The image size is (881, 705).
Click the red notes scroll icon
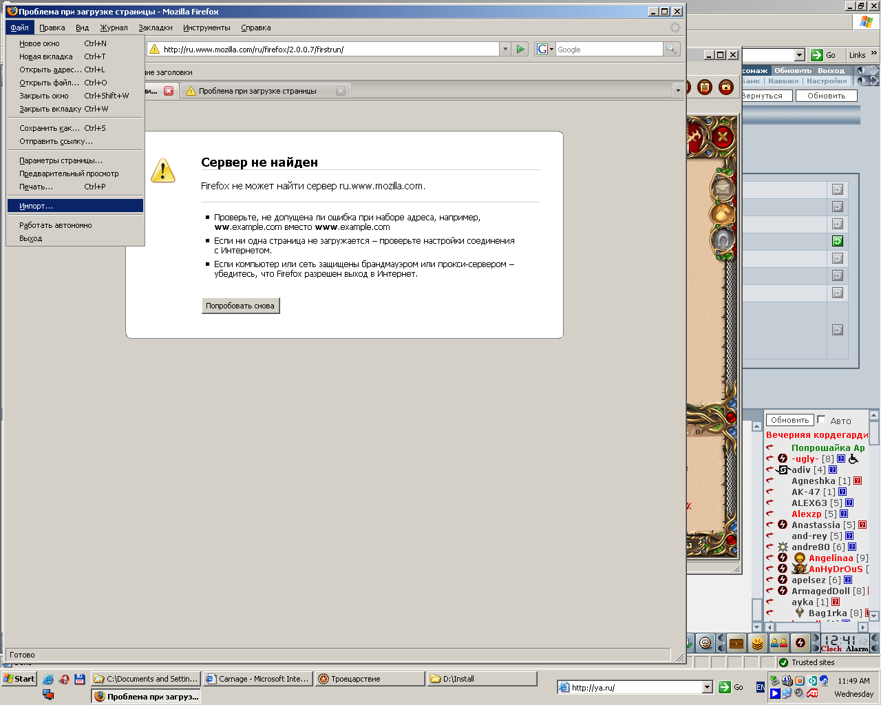tap(704, 87)
